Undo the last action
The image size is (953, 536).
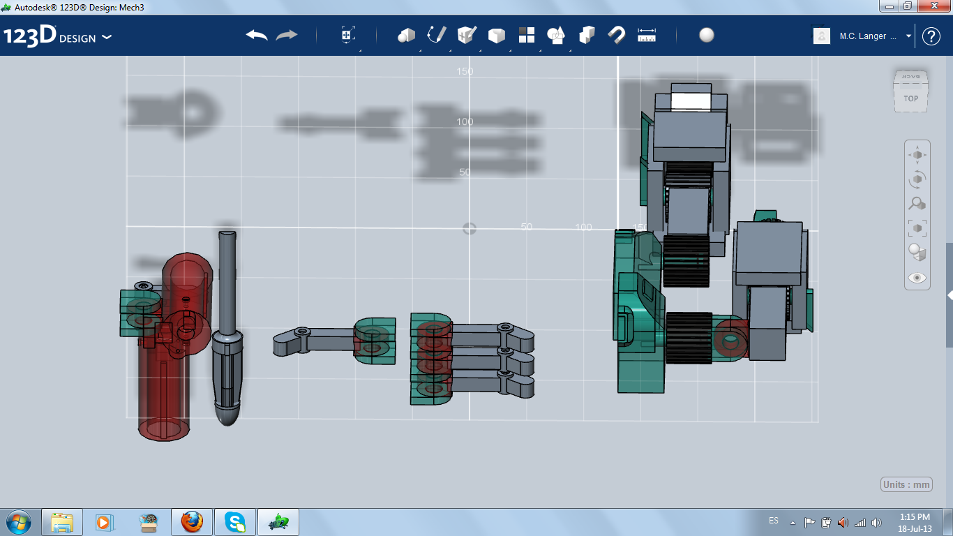coord(257,35)
